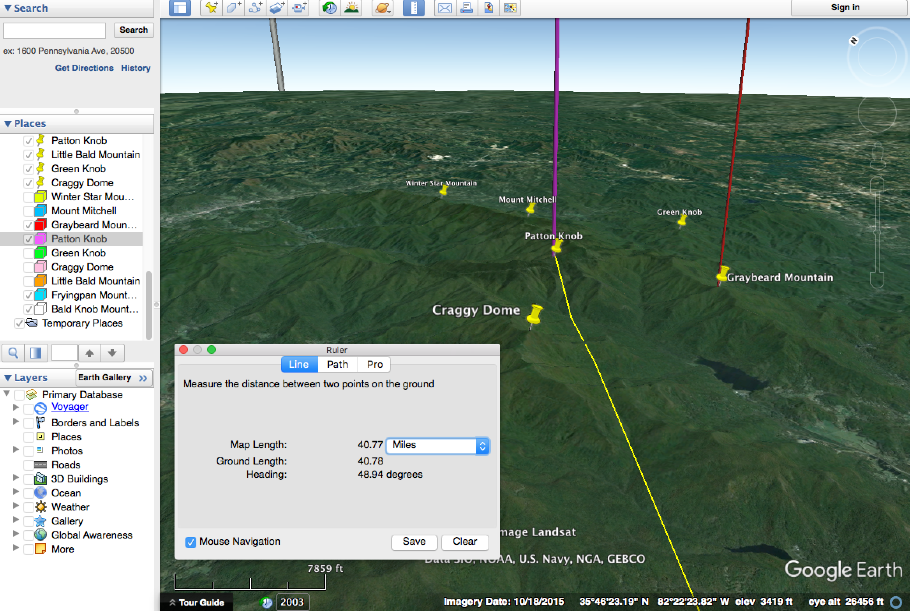Collapse the Search panel triangle
Viewport: 910px width, 611px height.
[7, 8]
